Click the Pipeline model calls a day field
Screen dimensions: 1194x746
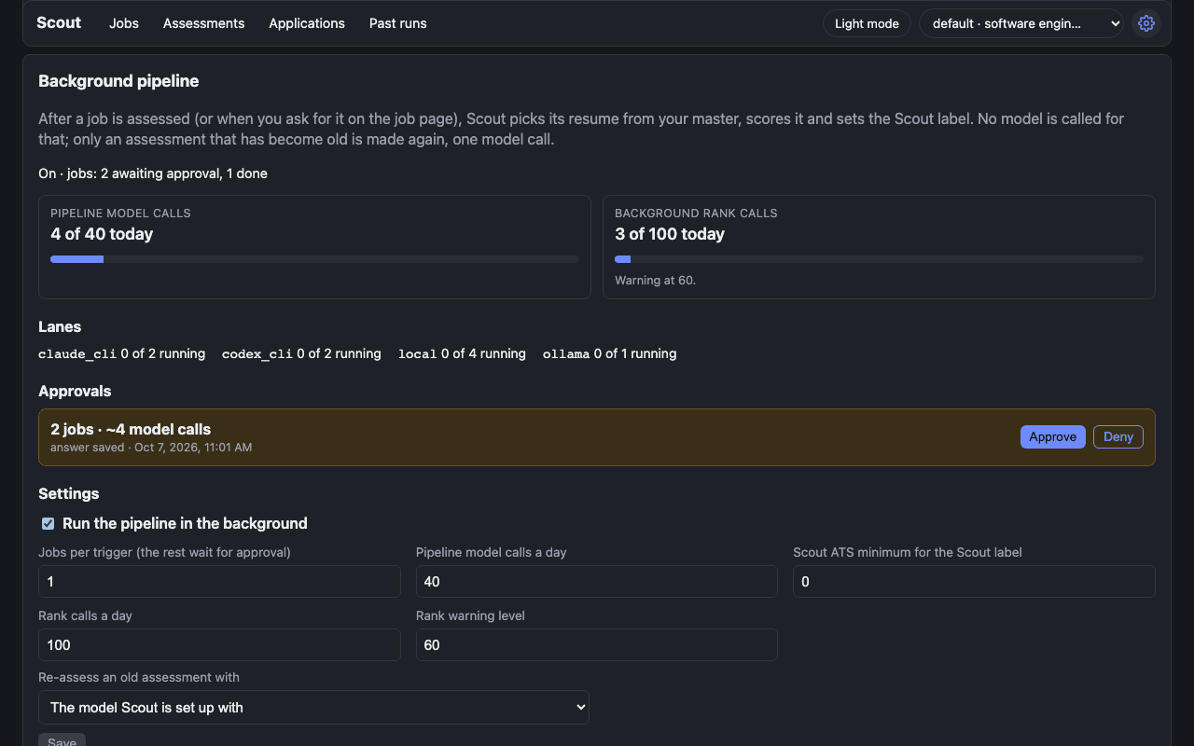(597, 582)
